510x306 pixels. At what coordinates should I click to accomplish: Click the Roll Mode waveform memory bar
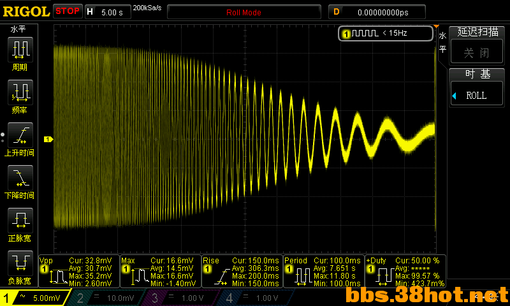pyautogui.click(x=244, y=12)
